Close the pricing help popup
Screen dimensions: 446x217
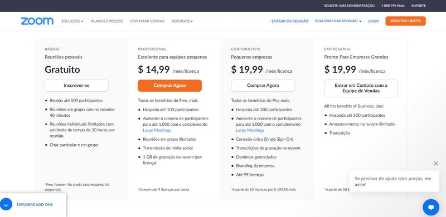(436, 164)
